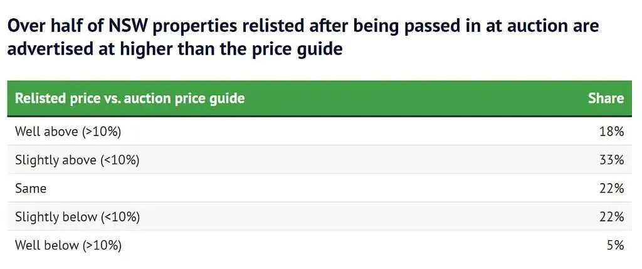642x269 pixels.
Task: Click the 22% value in the Slightly below row
Action: [613, 217]
